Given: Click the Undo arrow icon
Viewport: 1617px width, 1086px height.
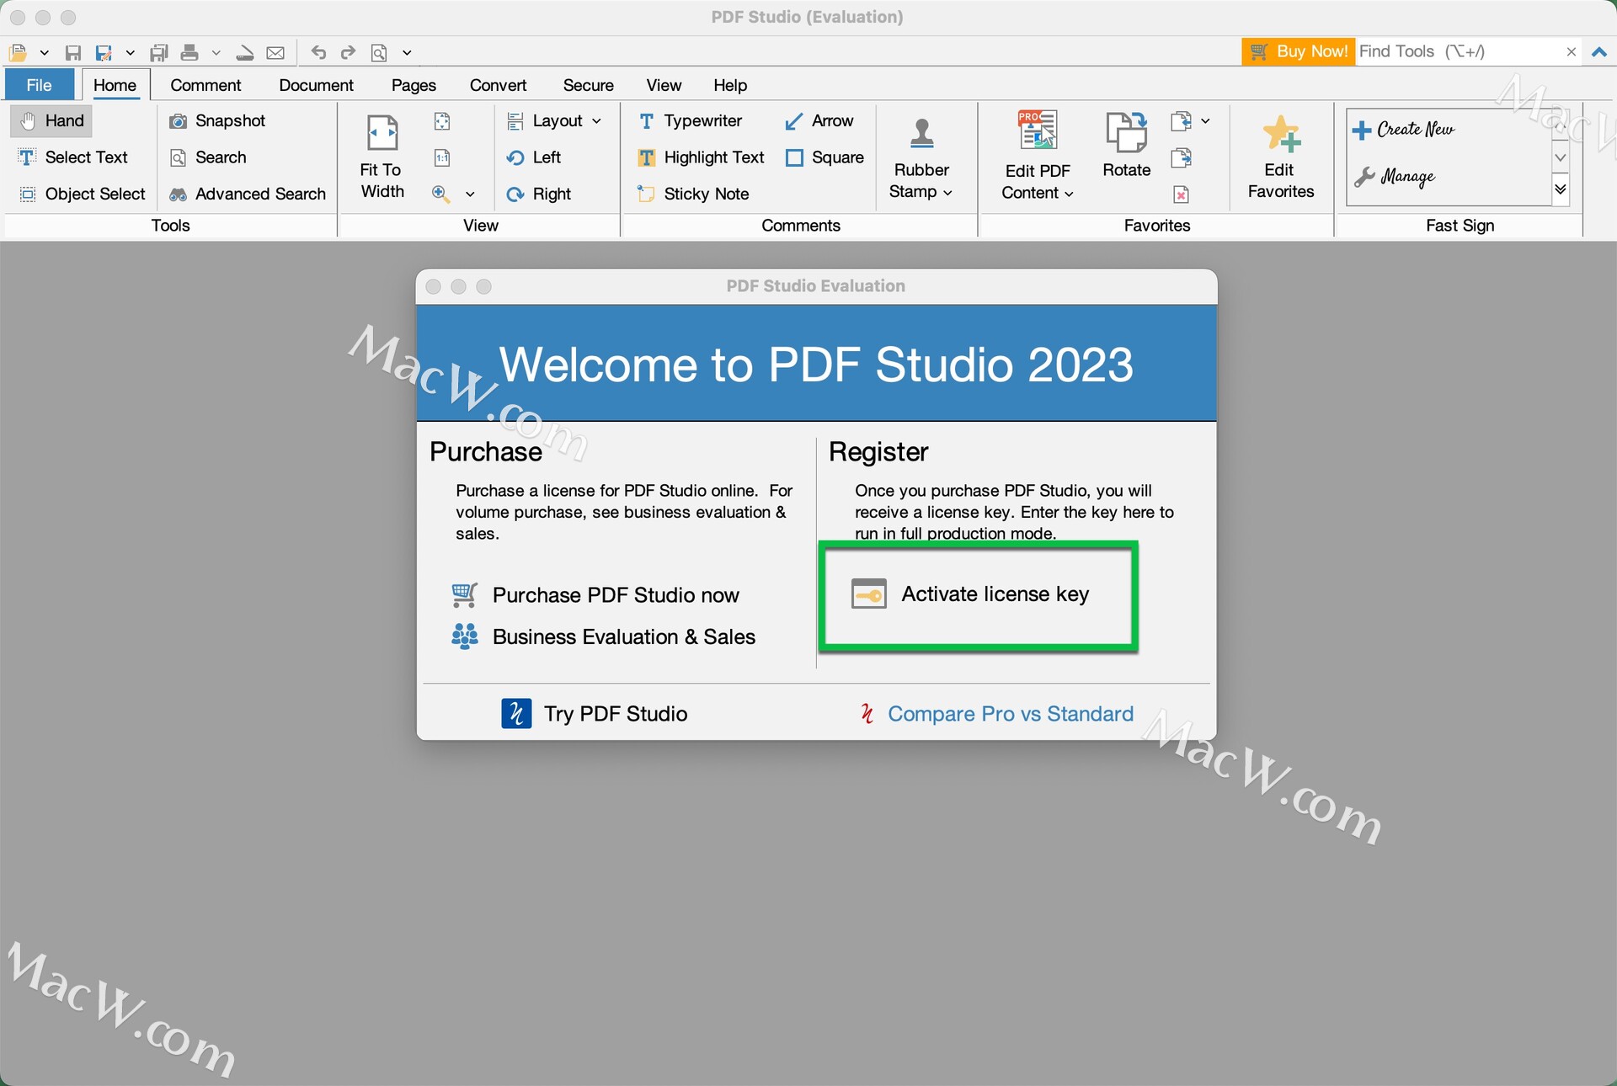Looking at the screenshot, I should [x=318, y=52].
